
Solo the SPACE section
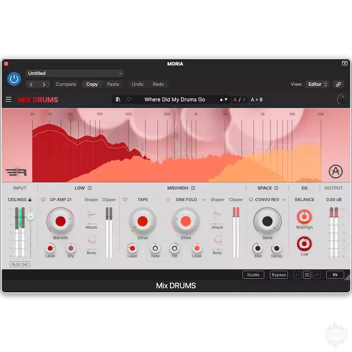click(276, 188)
